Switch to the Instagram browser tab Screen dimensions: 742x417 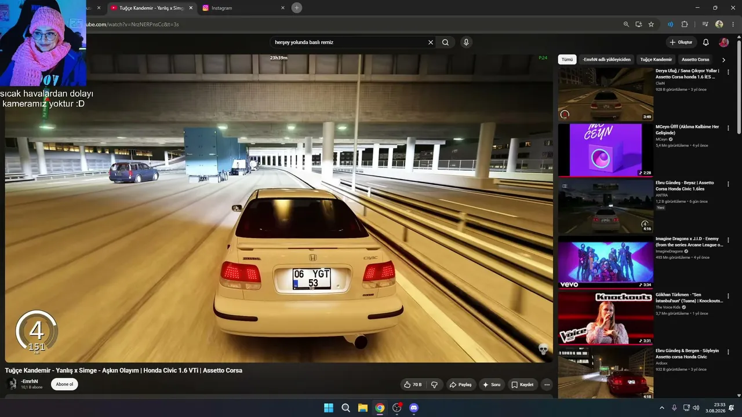click(243, 8)
